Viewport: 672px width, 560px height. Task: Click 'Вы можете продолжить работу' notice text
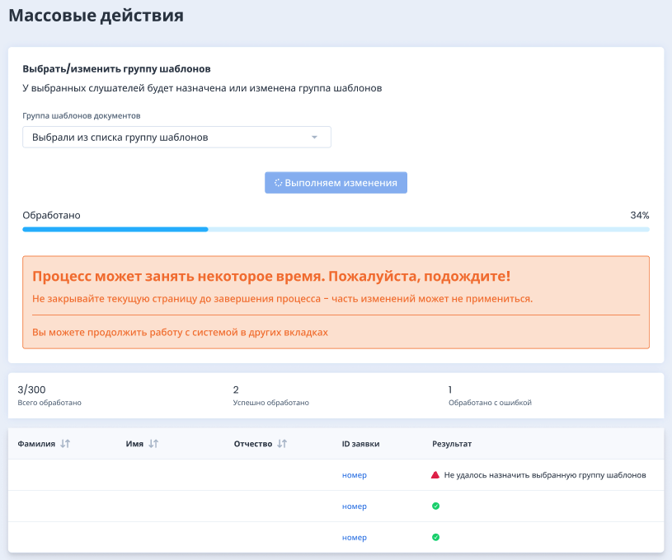pos(180,332)
